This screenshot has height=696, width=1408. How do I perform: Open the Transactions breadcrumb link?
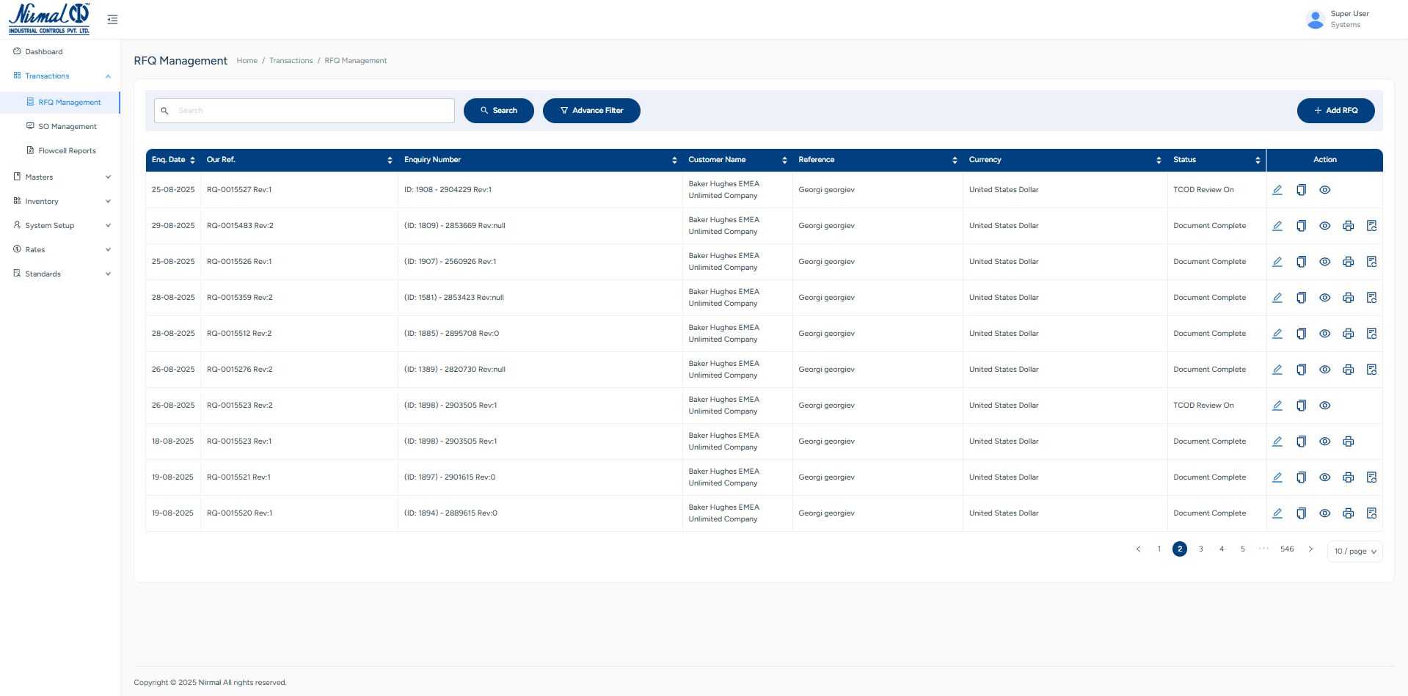(x=291, y=60)
